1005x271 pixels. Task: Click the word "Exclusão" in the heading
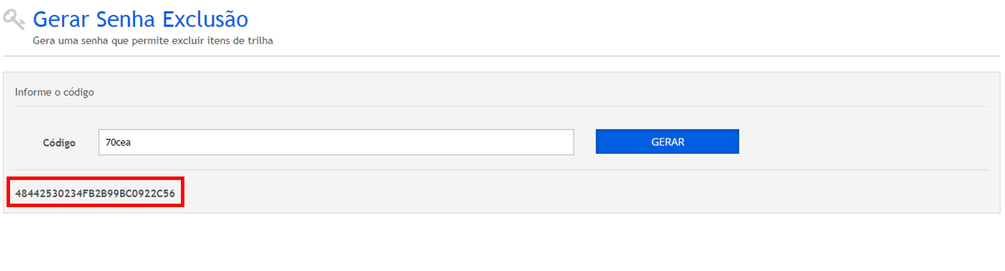[x=205, y=20]
